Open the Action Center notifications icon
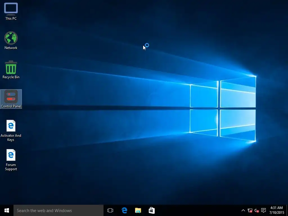Viewport: 288px width, 216px height. click(x=264, y=210)
